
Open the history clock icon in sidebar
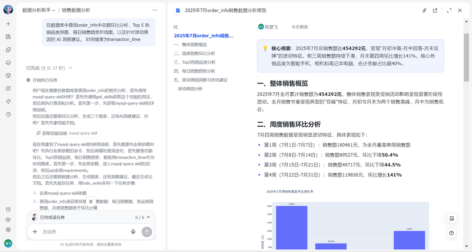coord(8,114)
